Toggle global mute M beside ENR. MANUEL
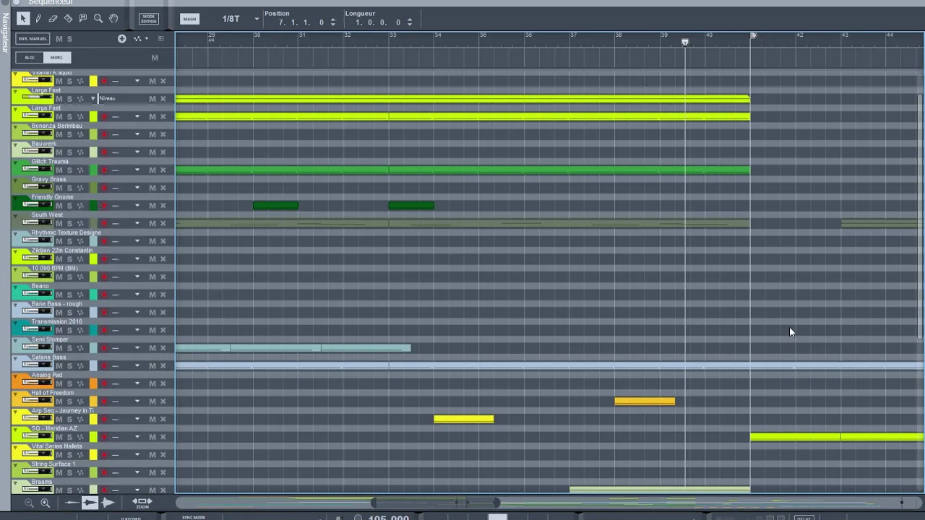The image size is (925, 520). tap(59, 38)
